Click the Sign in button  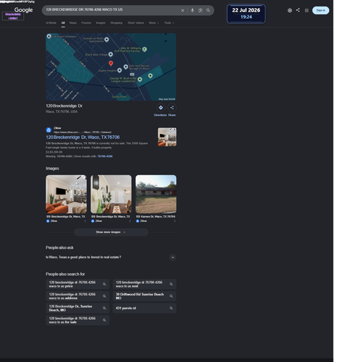pos(320,10)
